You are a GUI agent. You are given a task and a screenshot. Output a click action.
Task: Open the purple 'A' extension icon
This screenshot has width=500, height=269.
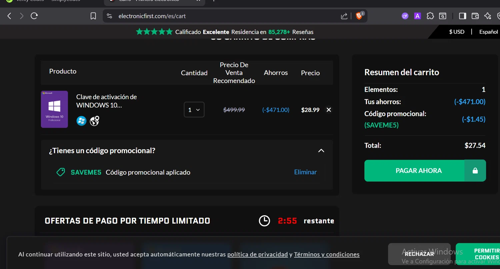point(417,16)
